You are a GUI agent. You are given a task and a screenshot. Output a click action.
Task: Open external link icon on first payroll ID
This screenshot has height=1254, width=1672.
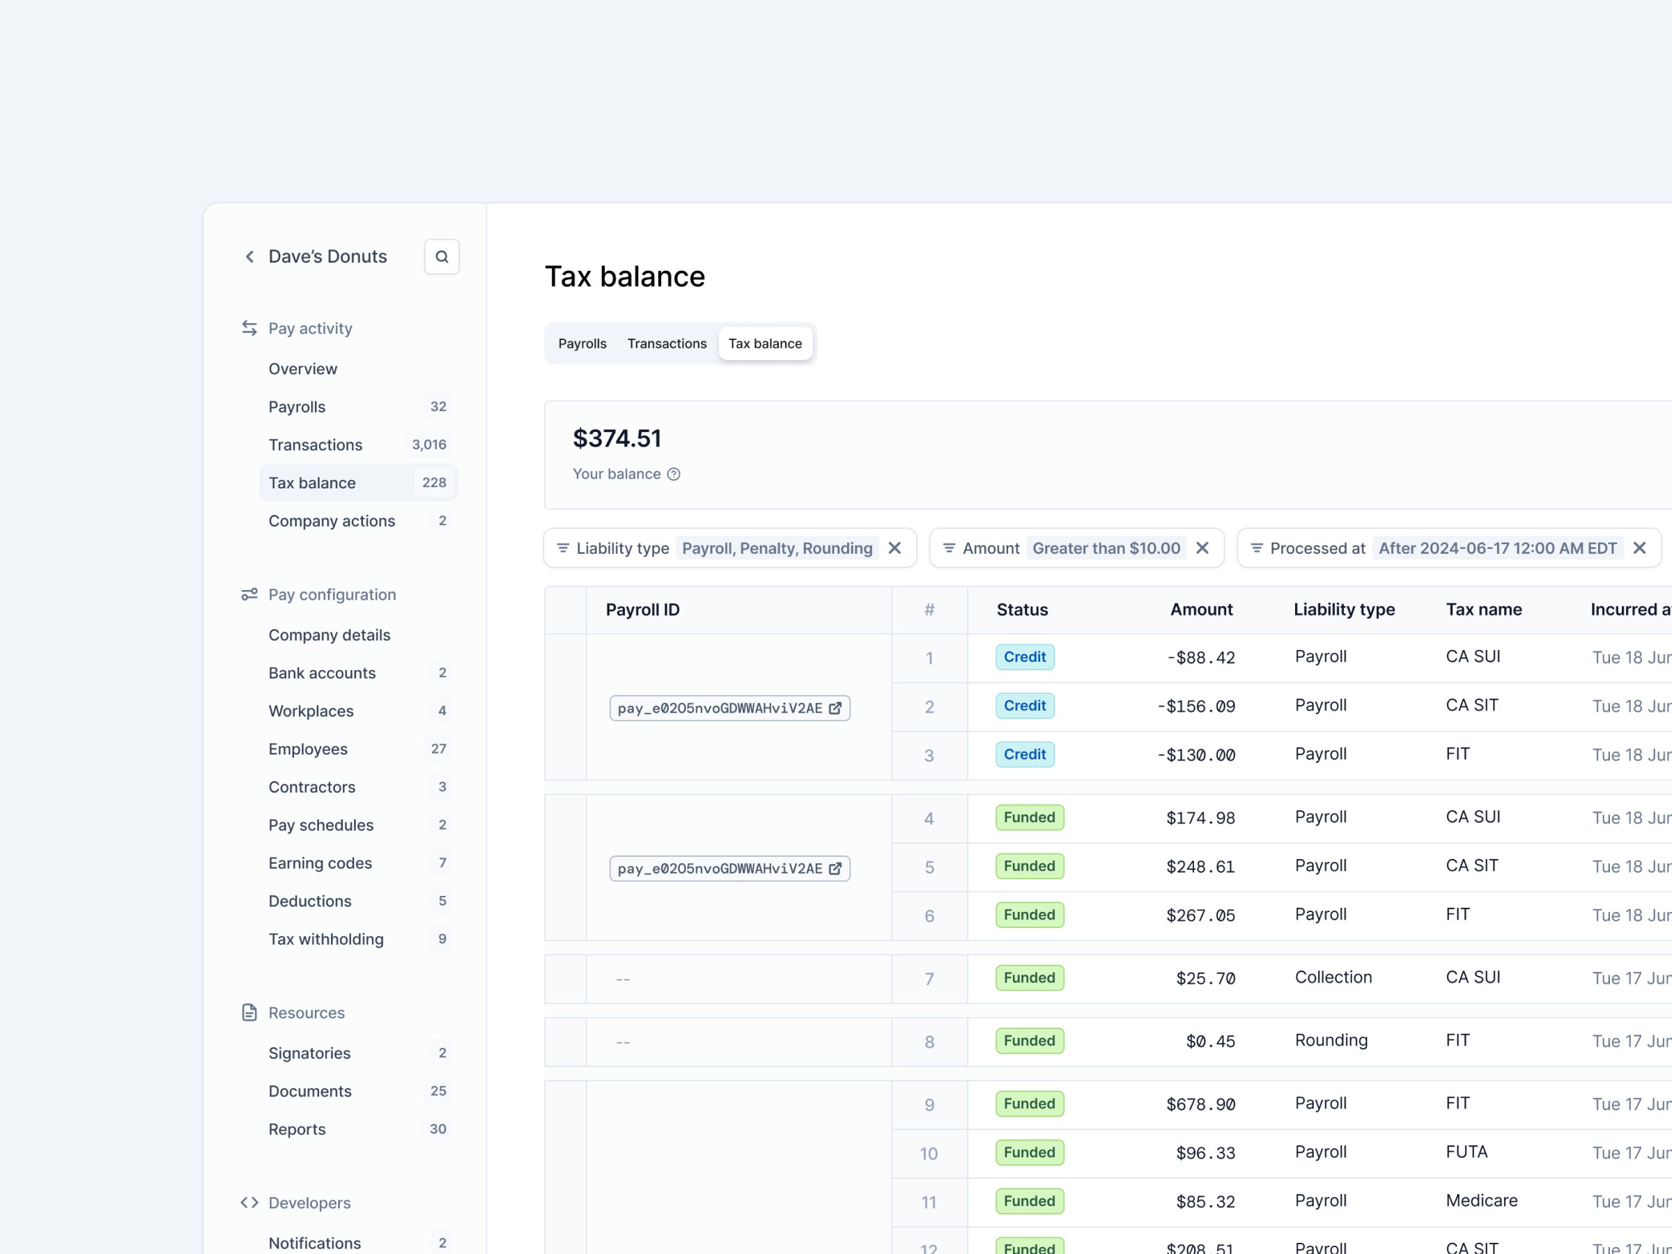[835, 709]
